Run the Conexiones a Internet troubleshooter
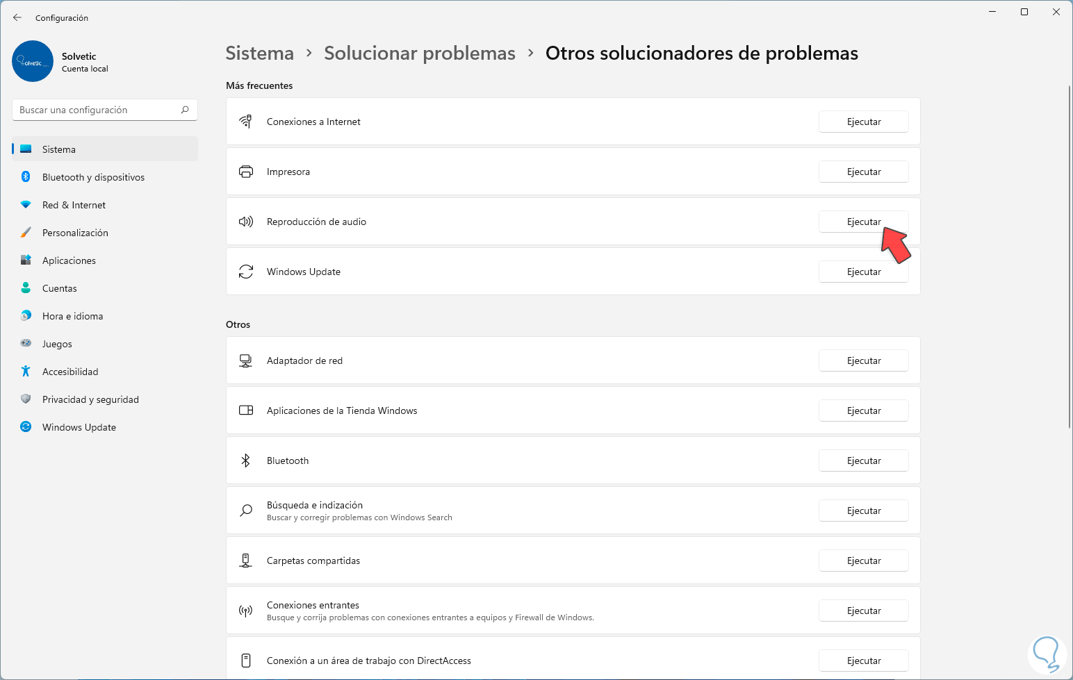 [x=863, y=122]
